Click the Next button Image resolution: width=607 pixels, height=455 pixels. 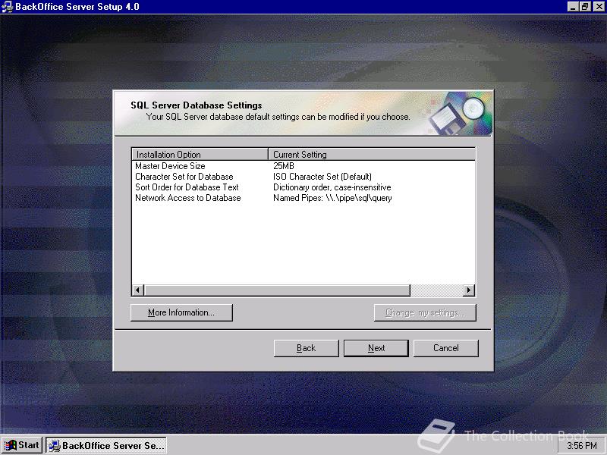click(376, 348)
